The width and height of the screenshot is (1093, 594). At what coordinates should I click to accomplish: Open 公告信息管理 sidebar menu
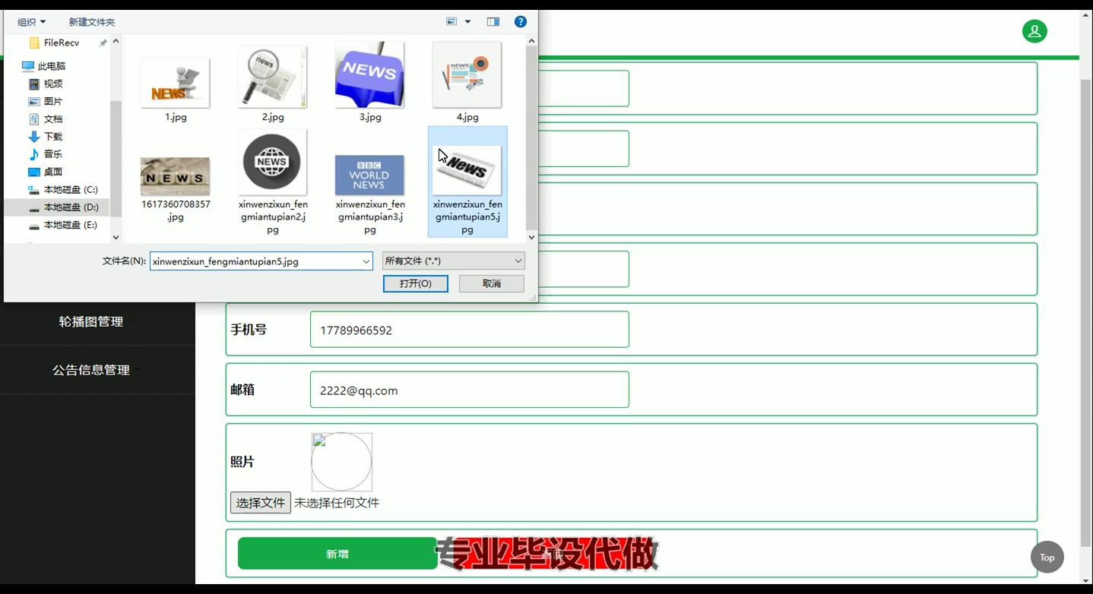[91, 370]
